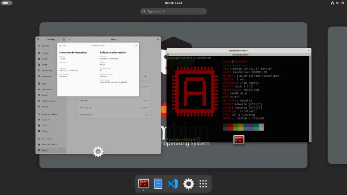Click Mali-G52 graphics value
This screenshot has height=195, width=347.
pos(69,70)
